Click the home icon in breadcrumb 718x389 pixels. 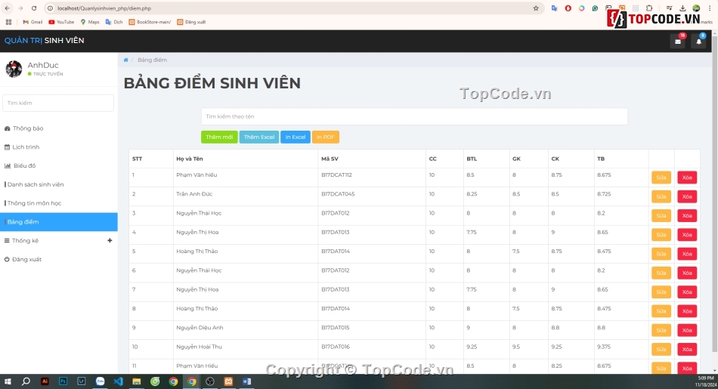point(126,60)
